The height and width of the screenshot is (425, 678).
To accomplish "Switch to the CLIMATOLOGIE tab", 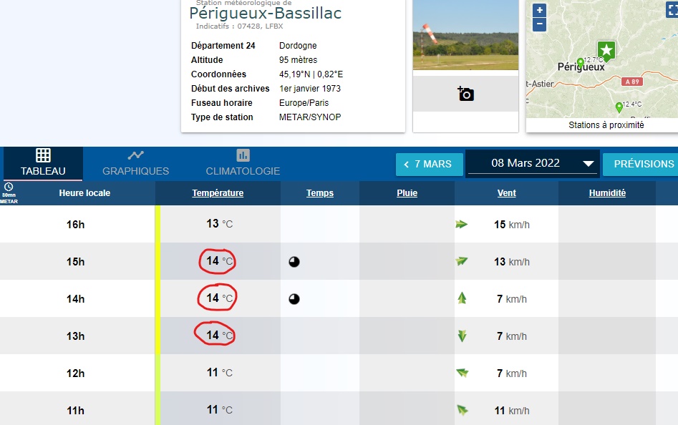I will pos(243,163).
